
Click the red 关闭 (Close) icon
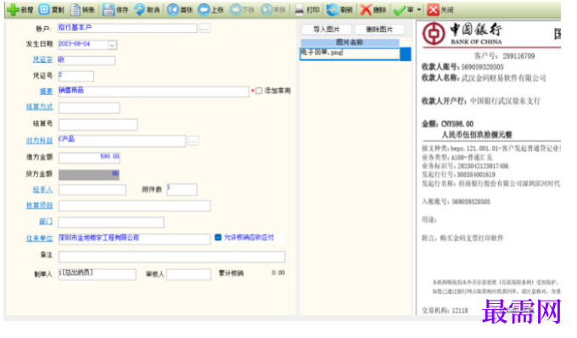click(x=433, y=9)
